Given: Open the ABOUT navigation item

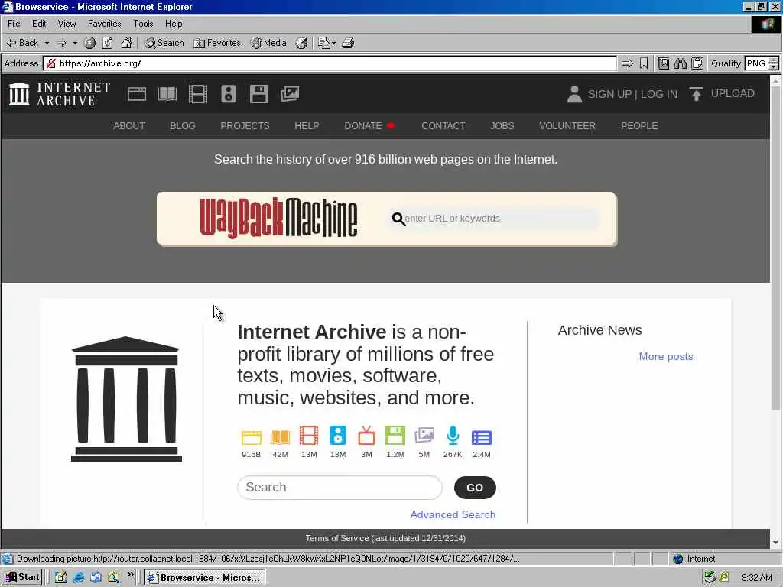Looking at the screenshot, I should click(x=128, y=126).
